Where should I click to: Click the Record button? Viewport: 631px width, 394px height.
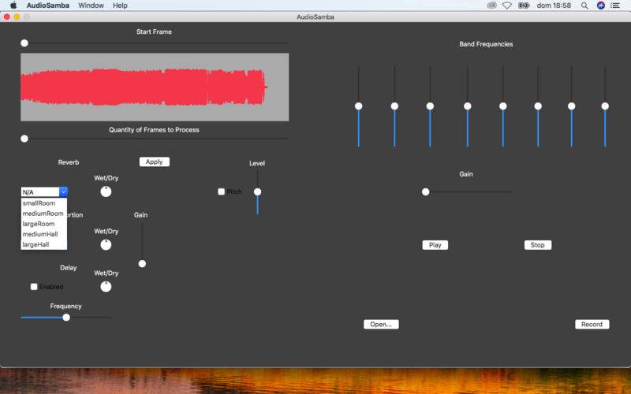click(x=592, y=324)
